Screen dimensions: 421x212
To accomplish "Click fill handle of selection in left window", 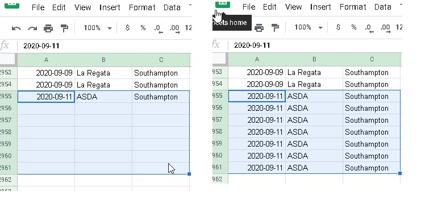I will coord(189,174).
